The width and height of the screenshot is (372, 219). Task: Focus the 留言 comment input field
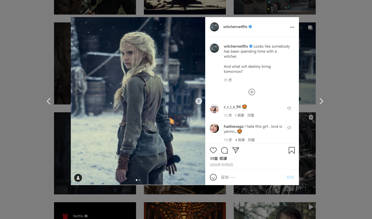point(252,177)
